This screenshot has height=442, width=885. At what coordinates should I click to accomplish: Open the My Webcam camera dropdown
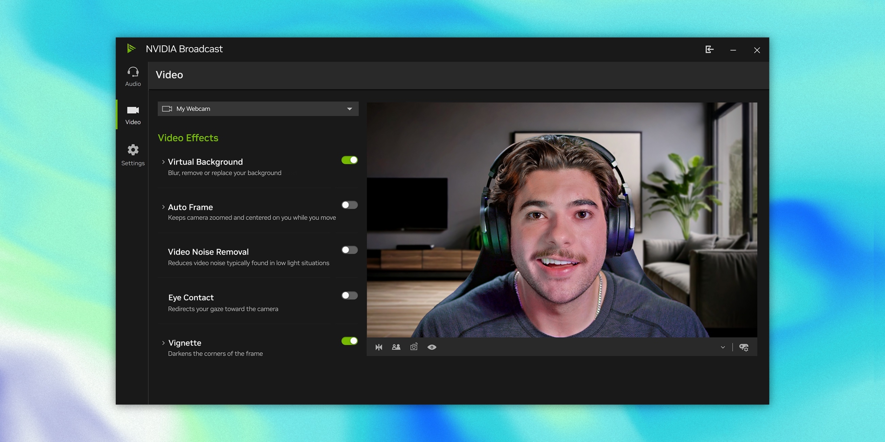click(258, 109)
